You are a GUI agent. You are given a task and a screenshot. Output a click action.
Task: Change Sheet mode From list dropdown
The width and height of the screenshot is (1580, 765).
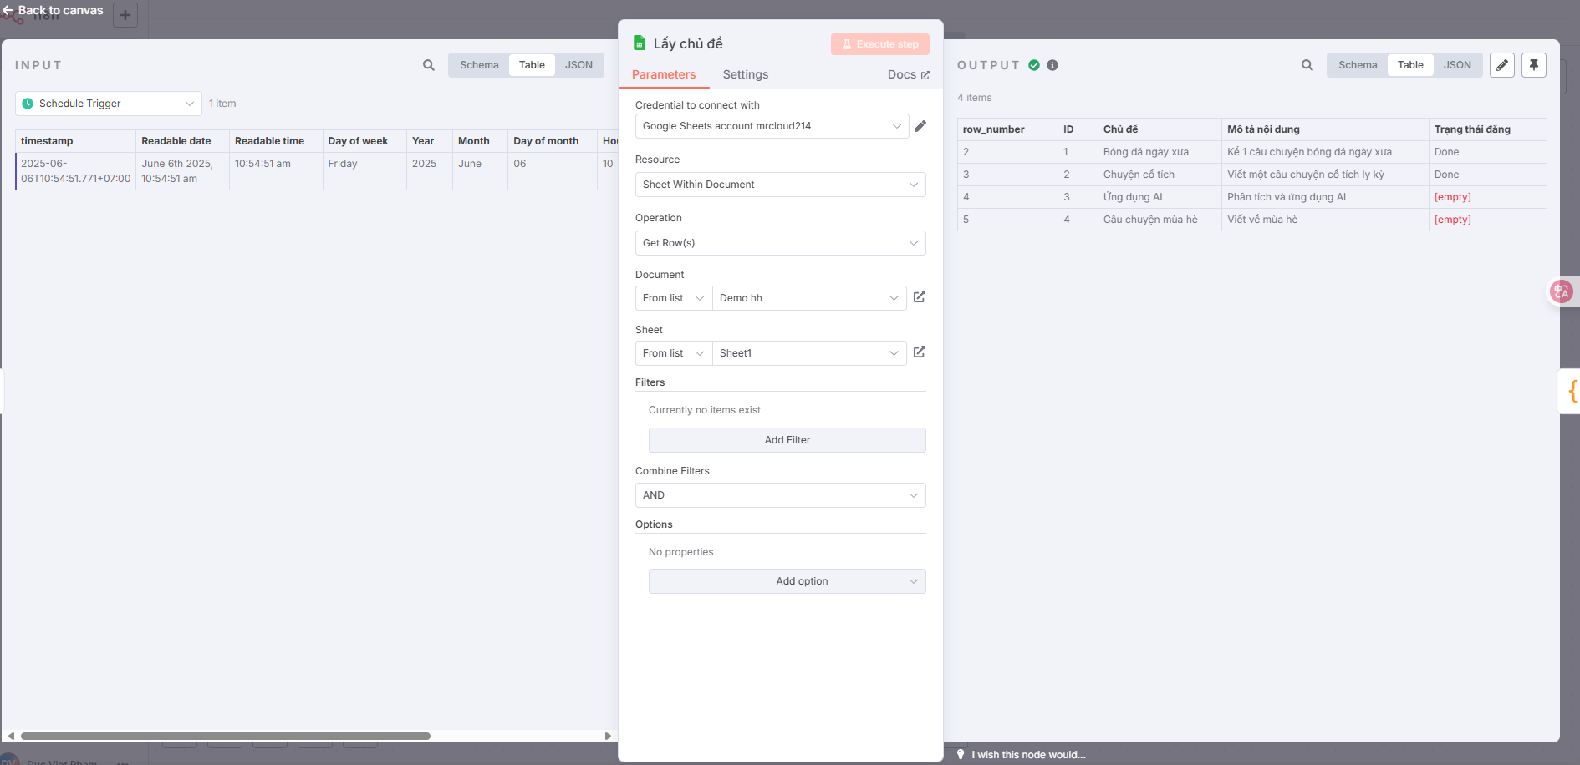click(674, 353)
